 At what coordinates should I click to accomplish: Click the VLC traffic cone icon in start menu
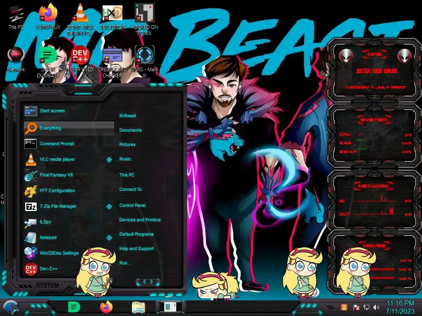(x=30, y=159)
